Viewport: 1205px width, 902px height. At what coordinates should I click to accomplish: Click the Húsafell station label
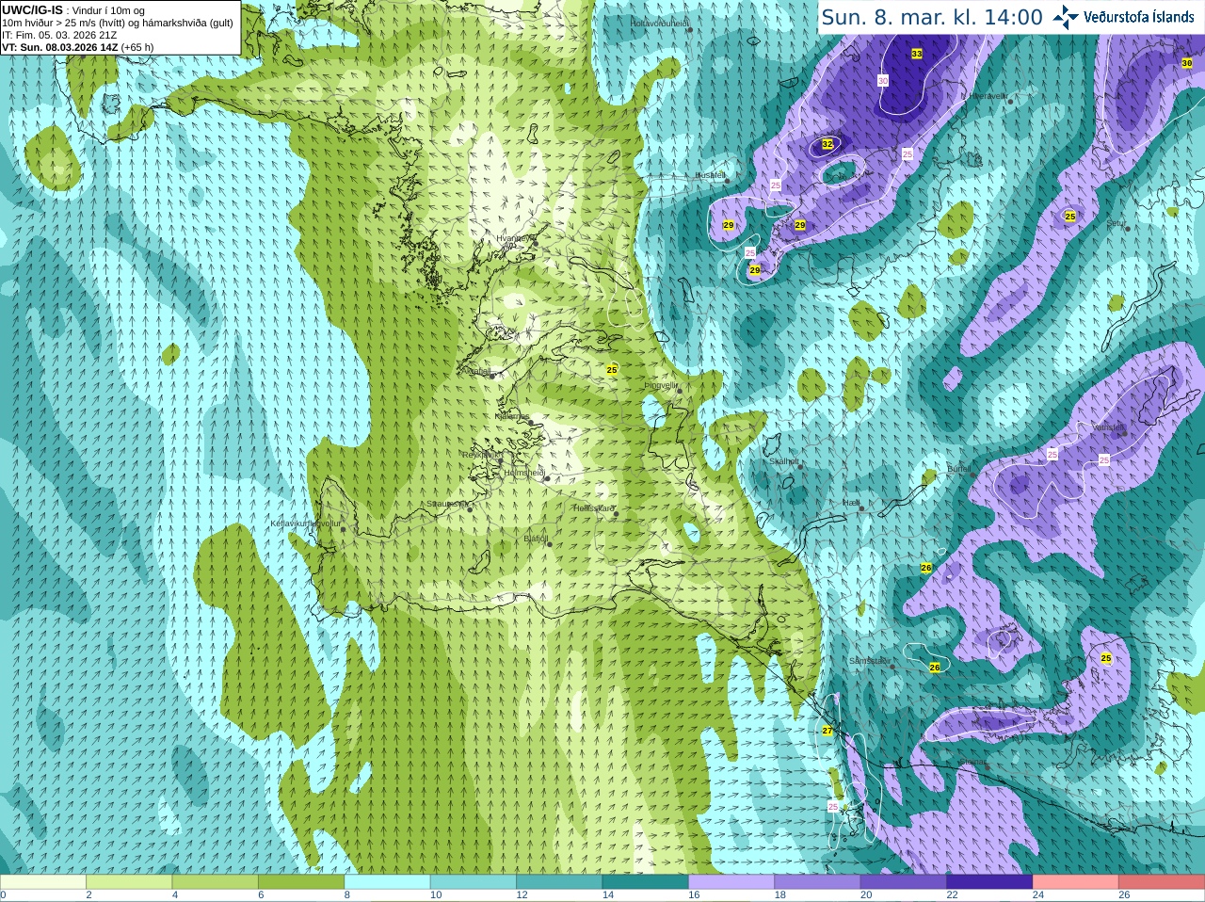710,175
